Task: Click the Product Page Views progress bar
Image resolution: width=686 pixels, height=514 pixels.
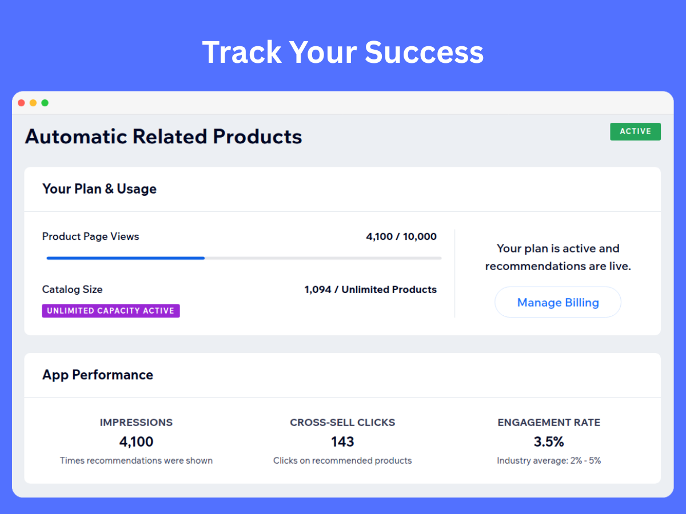Action: [244, 258]
